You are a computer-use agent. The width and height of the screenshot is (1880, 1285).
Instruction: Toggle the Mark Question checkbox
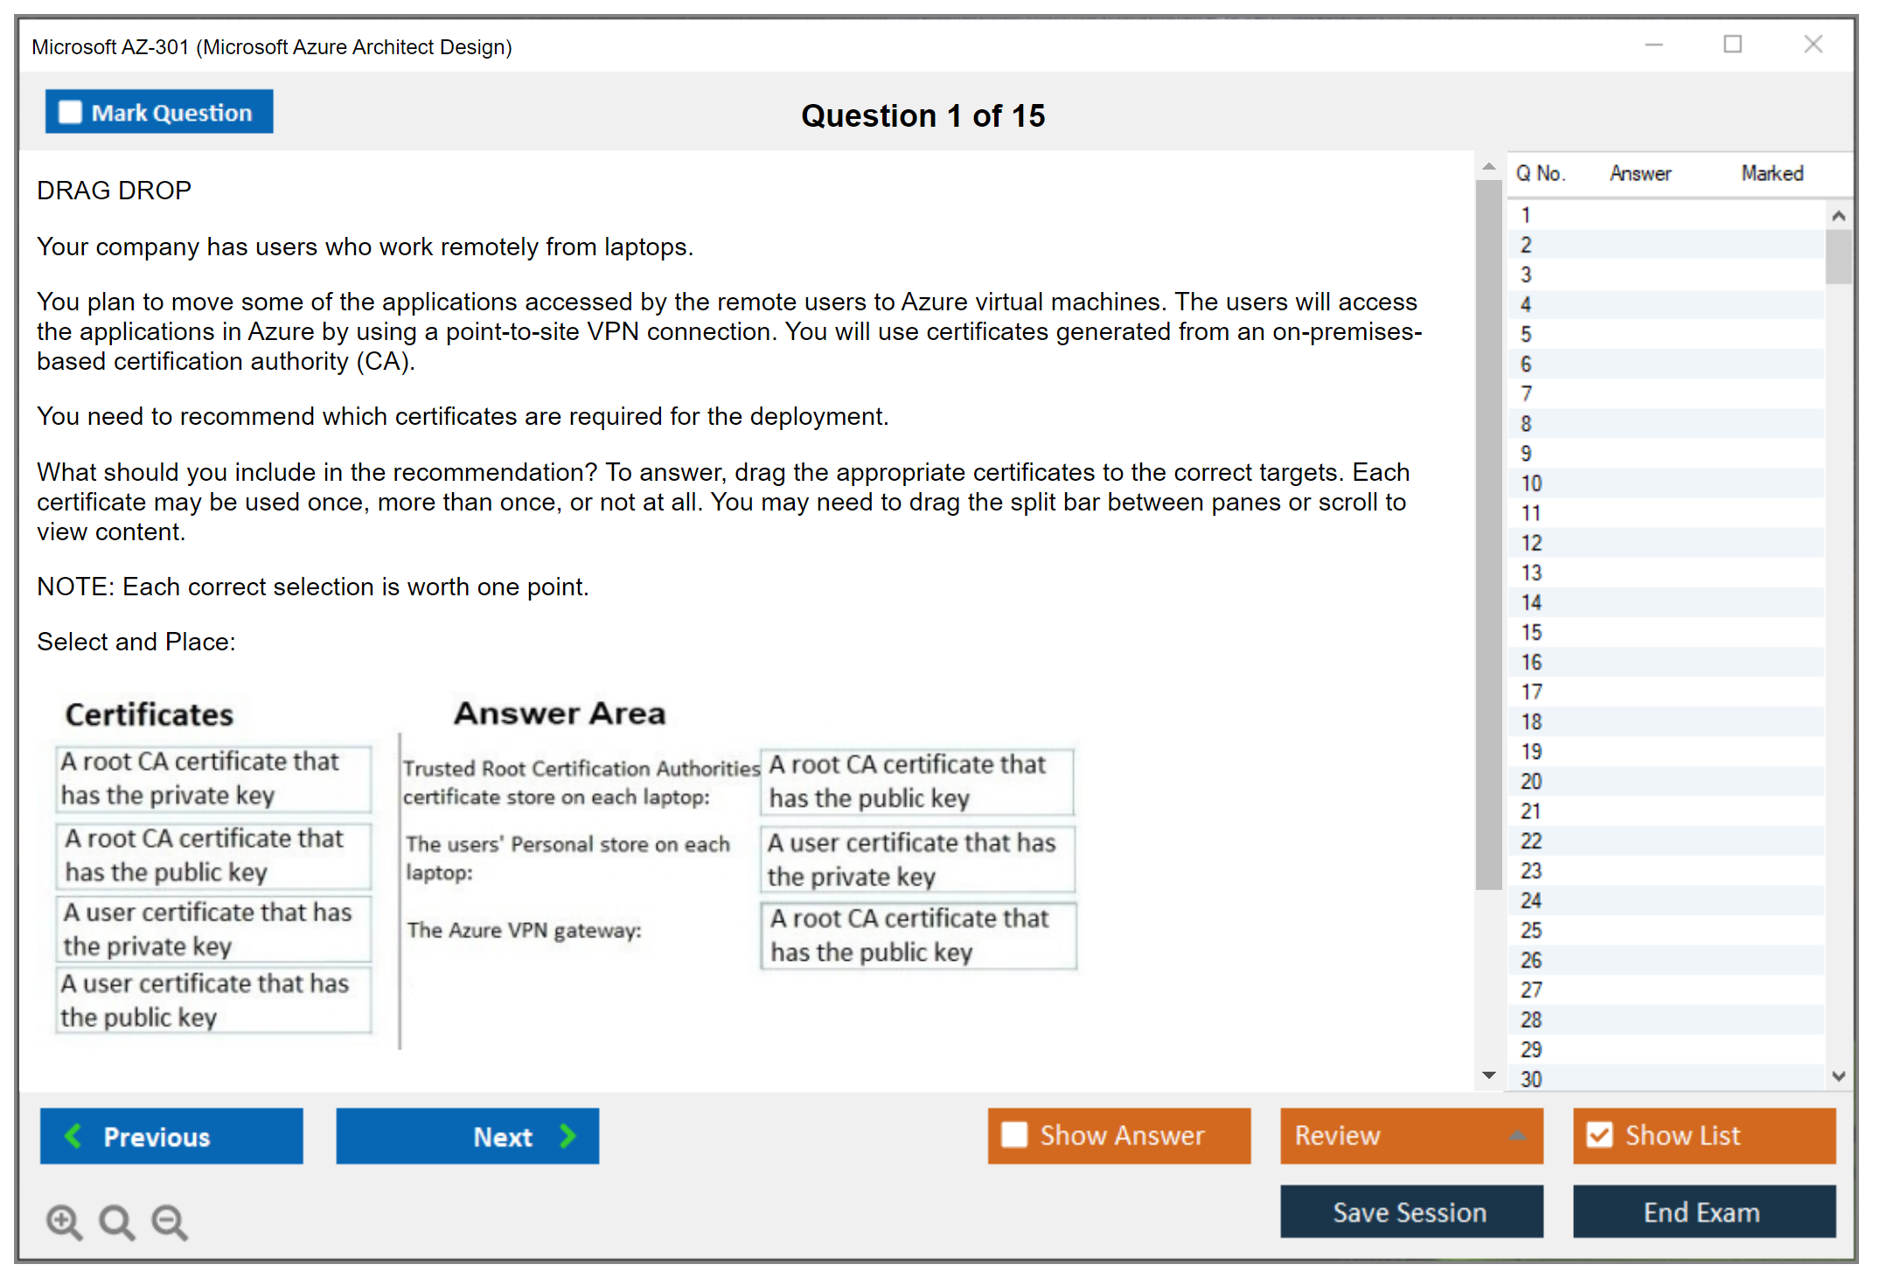tap(70, 113)
